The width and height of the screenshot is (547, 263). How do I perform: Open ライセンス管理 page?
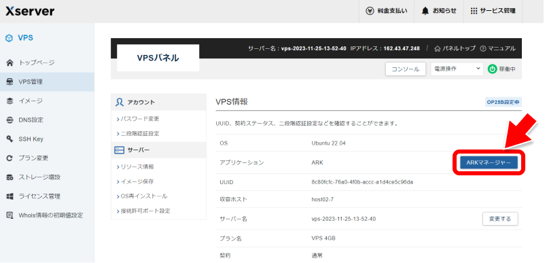(x=47, y=196)
